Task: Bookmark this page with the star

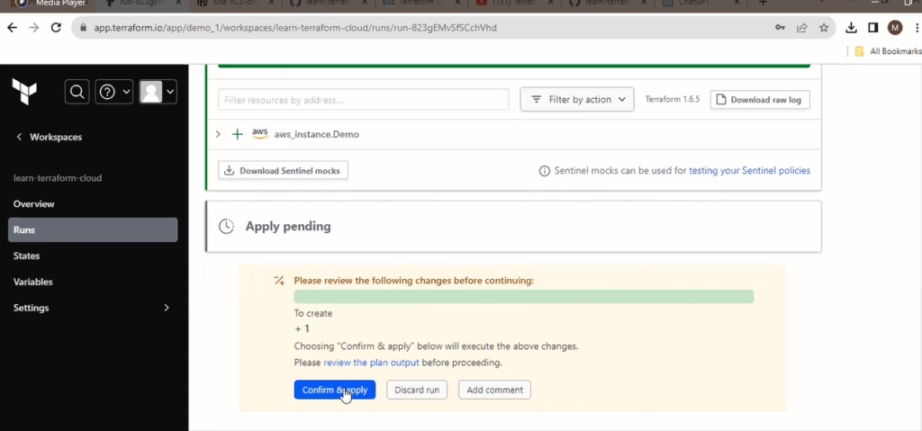Action: tap(824, 28)
